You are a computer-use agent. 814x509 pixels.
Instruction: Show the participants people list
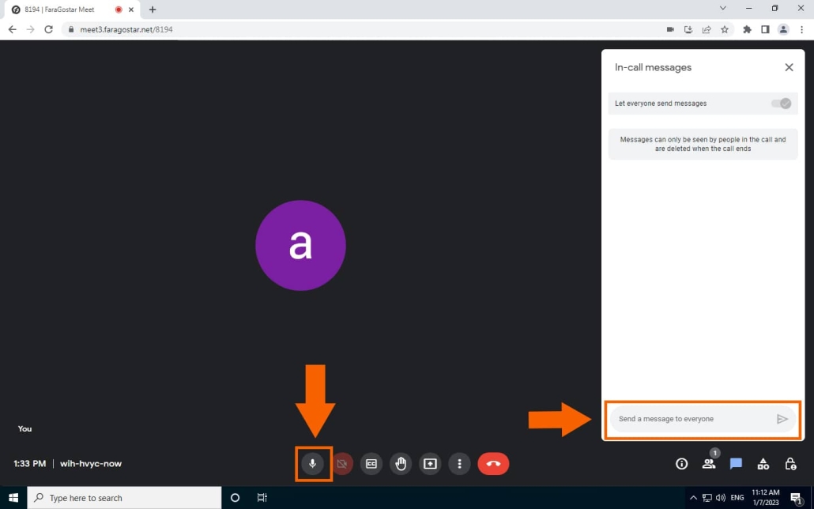pyautogui.click(x=709, y=464)
